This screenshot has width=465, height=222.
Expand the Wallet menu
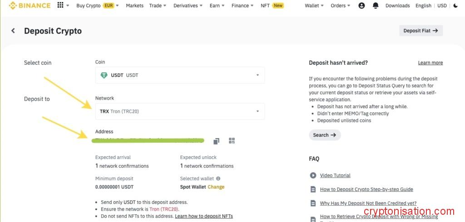(314, 5)
